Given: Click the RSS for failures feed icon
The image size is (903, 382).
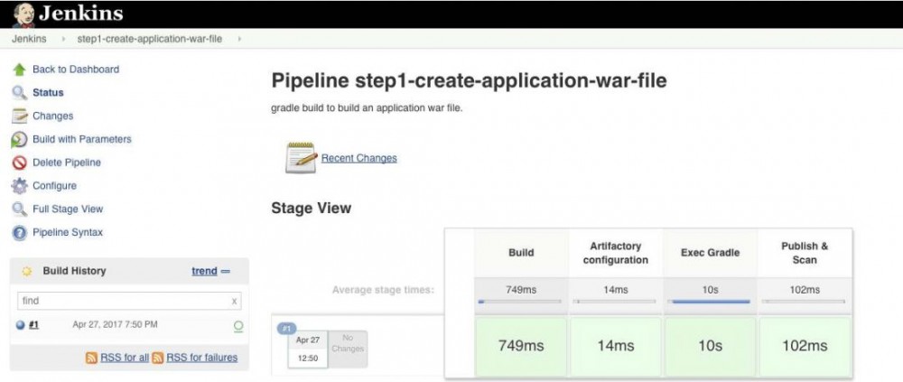Looking at the screenshot, I should pyautogui.click(x=158, y=358).
